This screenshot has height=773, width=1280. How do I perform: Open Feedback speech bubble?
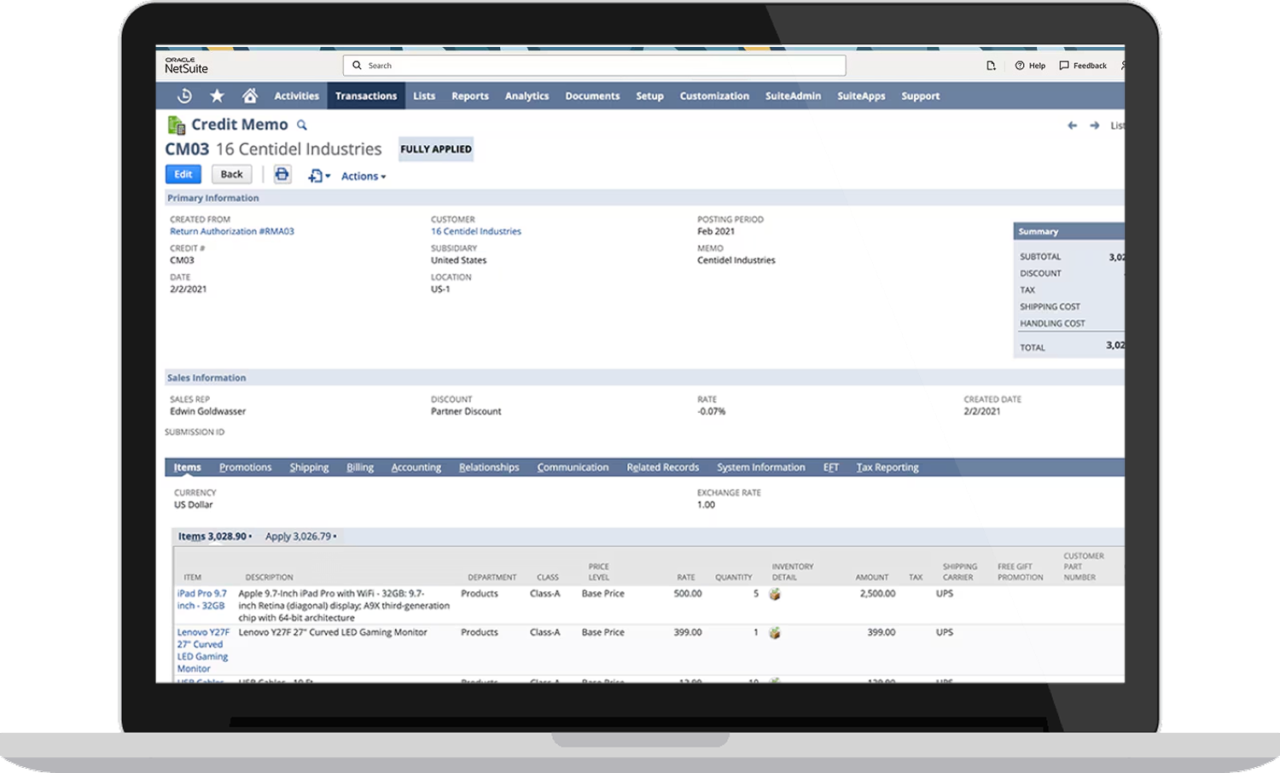[x=1083, y=66]
